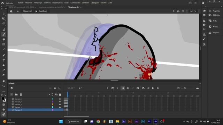The width and height of the screenshot is (223, 125).
Task: Open the Modifier menu
Action: 29,3
